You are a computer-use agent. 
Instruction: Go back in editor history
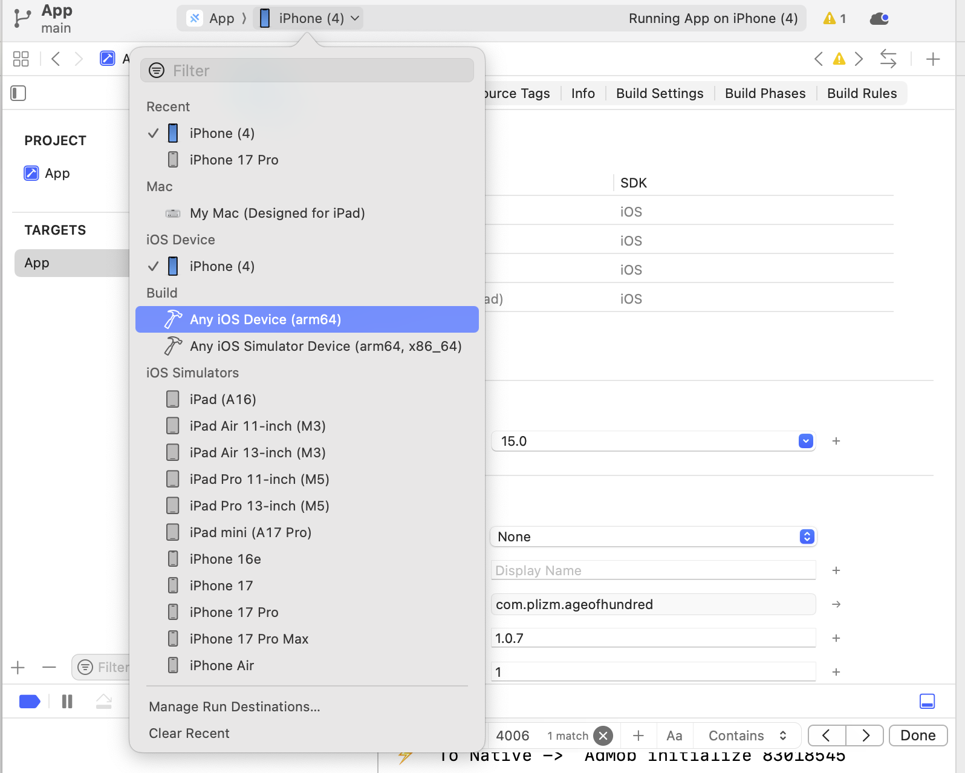coord(56,59)
